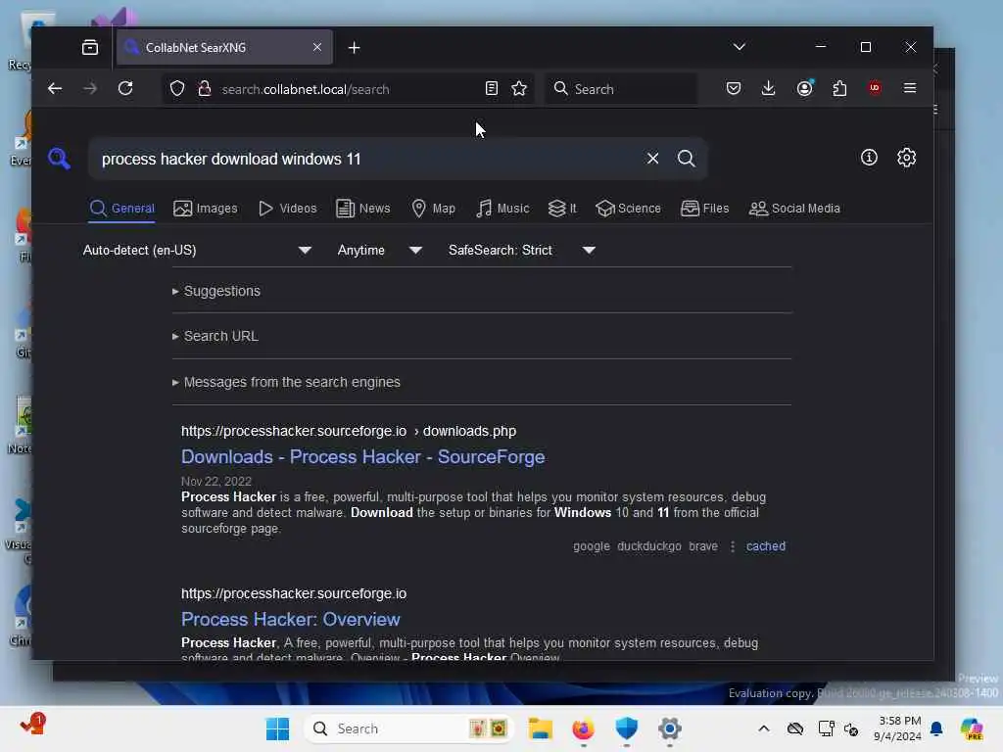Screen dimensions: 1003x752
Task: Bookmark this page with star
Action: 519,88
